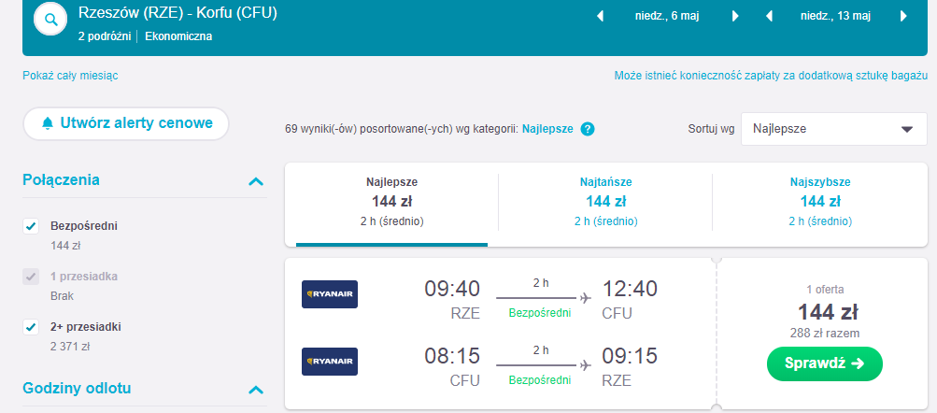Uncheck the 2+ przesiadki checkbox
This screenshot has width=937, height=413.
[x=31, y=327]
